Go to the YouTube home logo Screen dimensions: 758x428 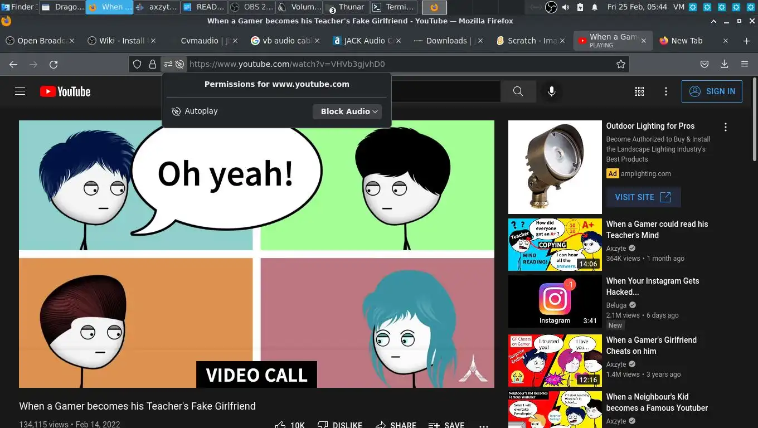click(x=65, y=91)
